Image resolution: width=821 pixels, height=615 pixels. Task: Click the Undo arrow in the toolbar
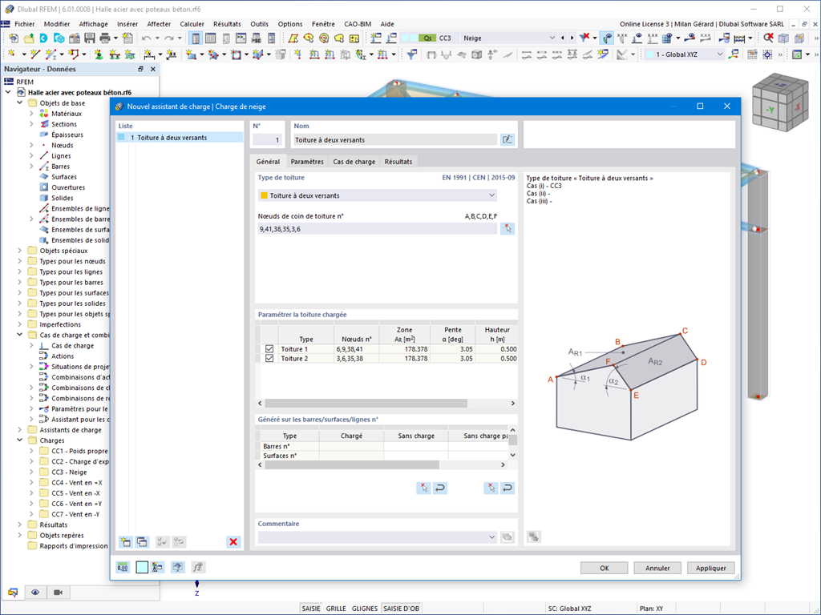click(146, 38)
